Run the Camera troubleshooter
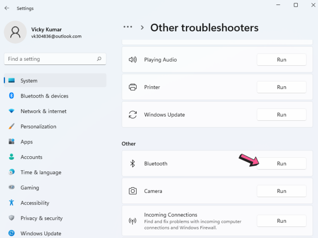318x238 pixels. click(x=282, y=191)
